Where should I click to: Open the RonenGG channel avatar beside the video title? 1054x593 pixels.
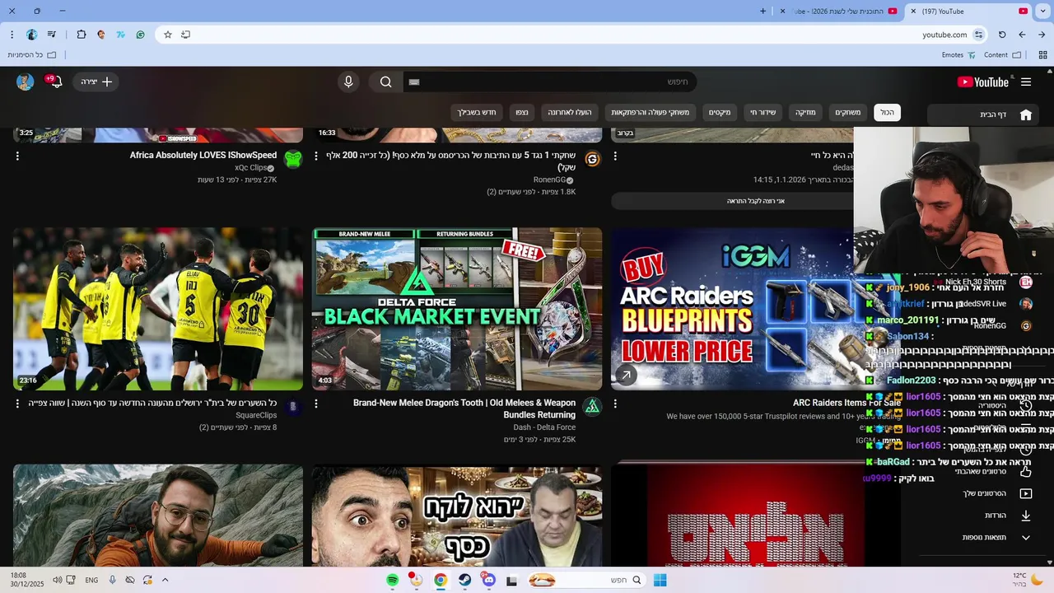tap(592, 159)
